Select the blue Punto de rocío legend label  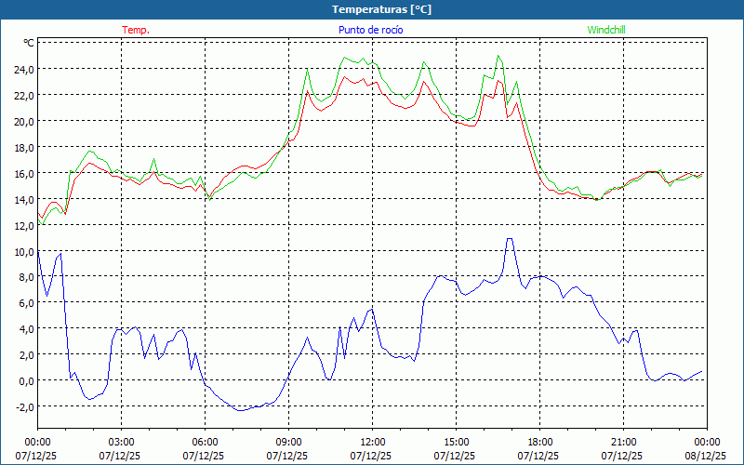(x=370, y=30)
